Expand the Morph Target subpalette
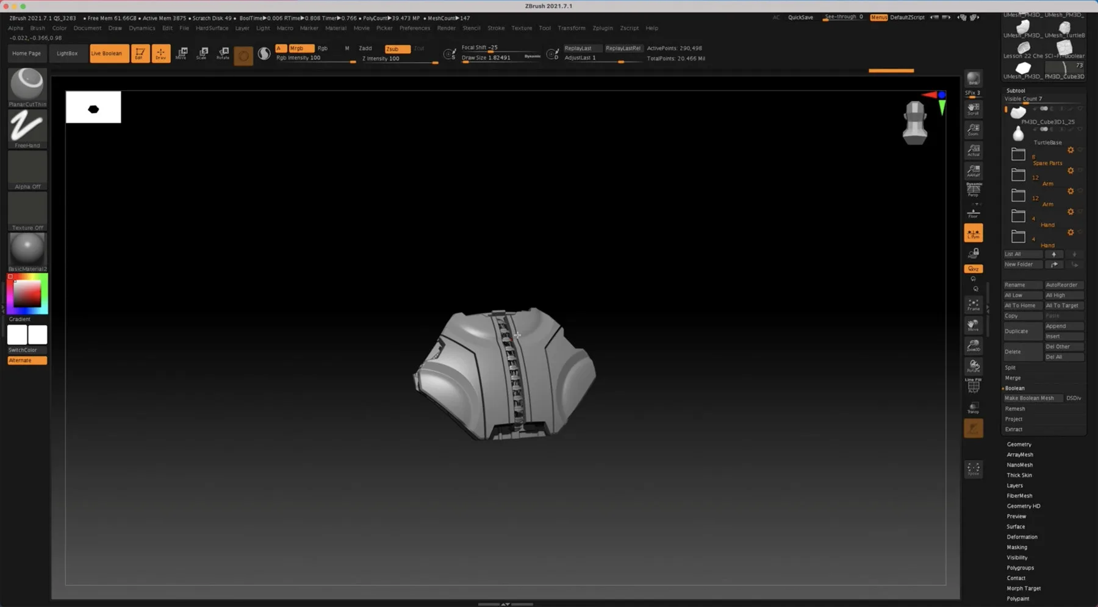This screenshot has width=1098, height=607. point(1024,588)
